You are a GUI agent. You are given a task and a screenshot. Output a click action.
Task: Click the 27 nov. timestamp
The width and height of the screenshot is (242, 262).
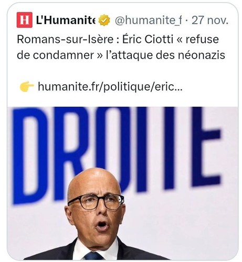click(210, 20)
